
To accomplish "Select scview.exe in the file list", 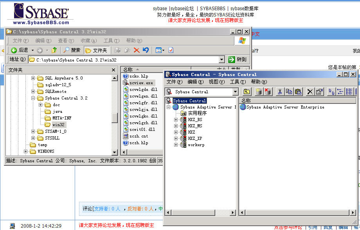I will click(x=141, y=83).
